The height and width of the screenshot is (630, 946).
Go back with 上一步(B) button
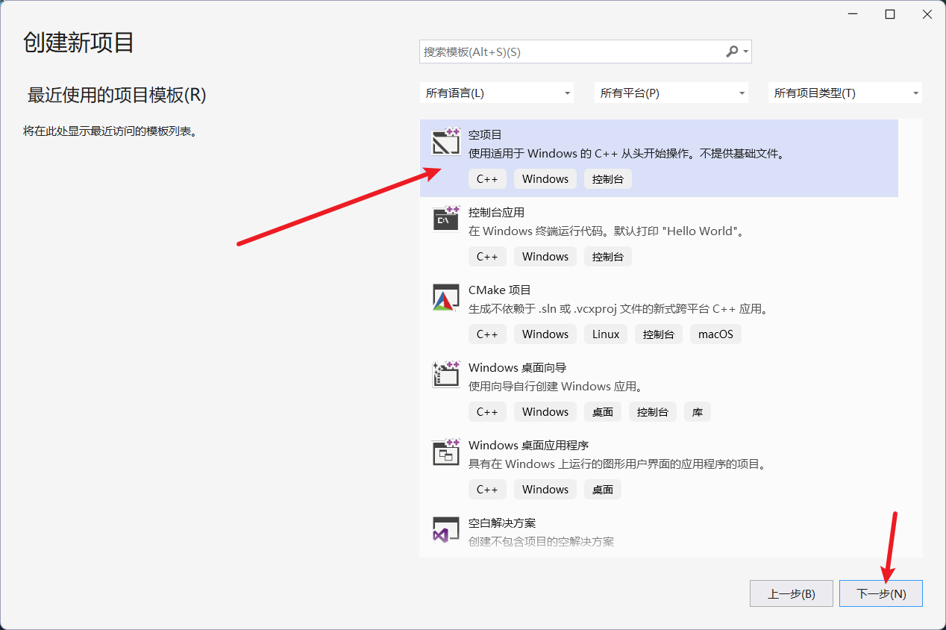[792, 594]
